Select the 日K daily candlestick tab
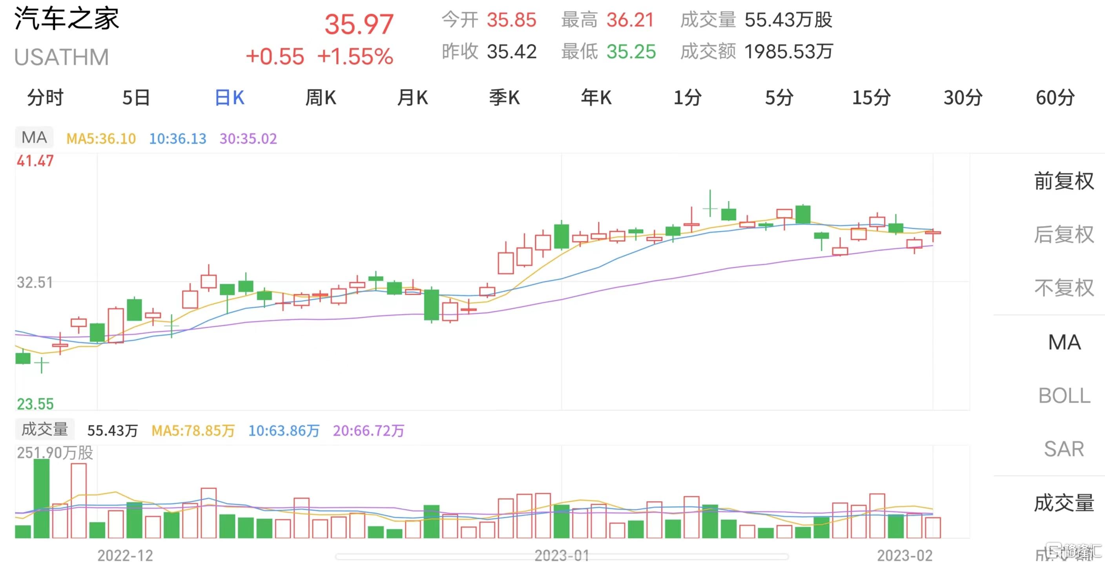This screenshot has height=562, width=1105. [230, 98]
